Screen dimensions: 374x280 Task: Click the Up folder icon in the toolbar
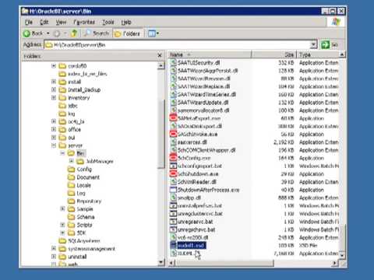[74, 33]
